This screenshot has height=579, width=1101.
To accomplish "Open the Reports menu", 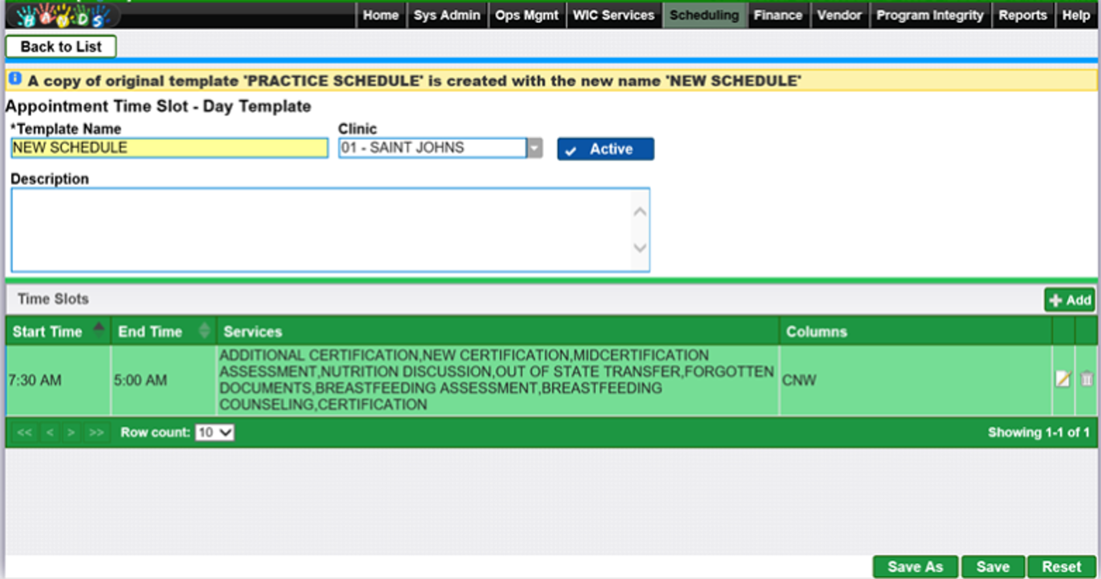I will point(1023,15).
